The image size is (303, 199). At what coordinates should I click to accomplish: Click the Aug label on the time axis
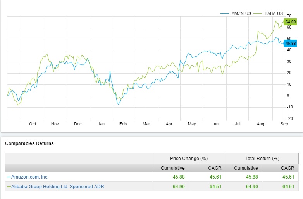[x=260, y=124]
